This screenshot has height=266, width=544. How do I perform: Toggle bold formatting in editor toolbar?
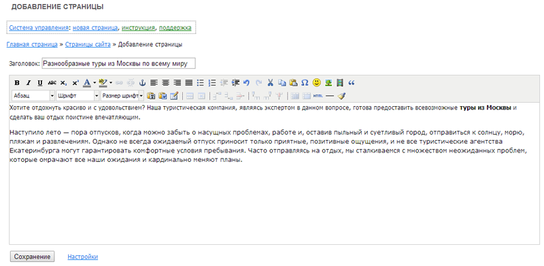(x=16, y=82)
